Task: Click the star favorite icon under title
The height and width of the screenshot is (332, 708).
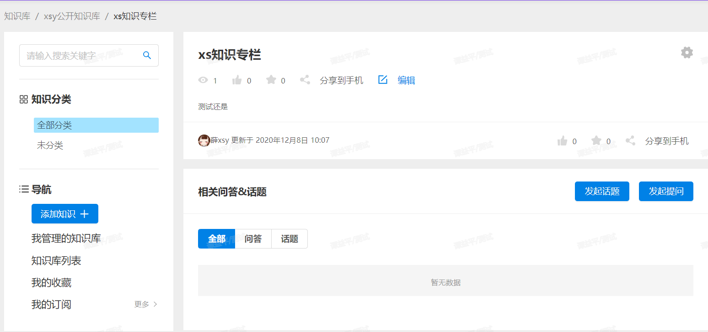Action: (271, 80)
